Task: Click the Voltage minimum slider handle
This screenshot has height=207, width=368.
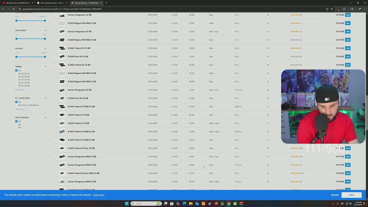Action: 16,57
